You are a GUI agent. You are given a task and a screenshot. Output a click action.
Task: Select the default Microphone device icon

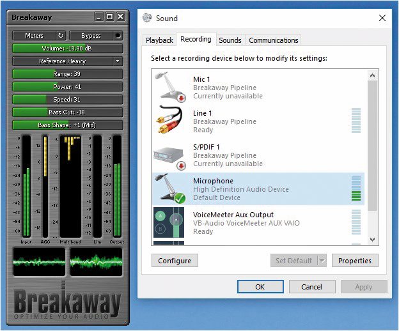pos(169,189)
